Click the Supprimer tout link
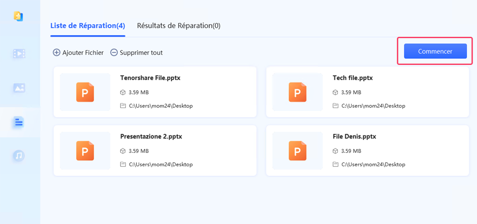The height and width of the screenshot is (224, 477). pyautogui.click(x=141, y=53)
